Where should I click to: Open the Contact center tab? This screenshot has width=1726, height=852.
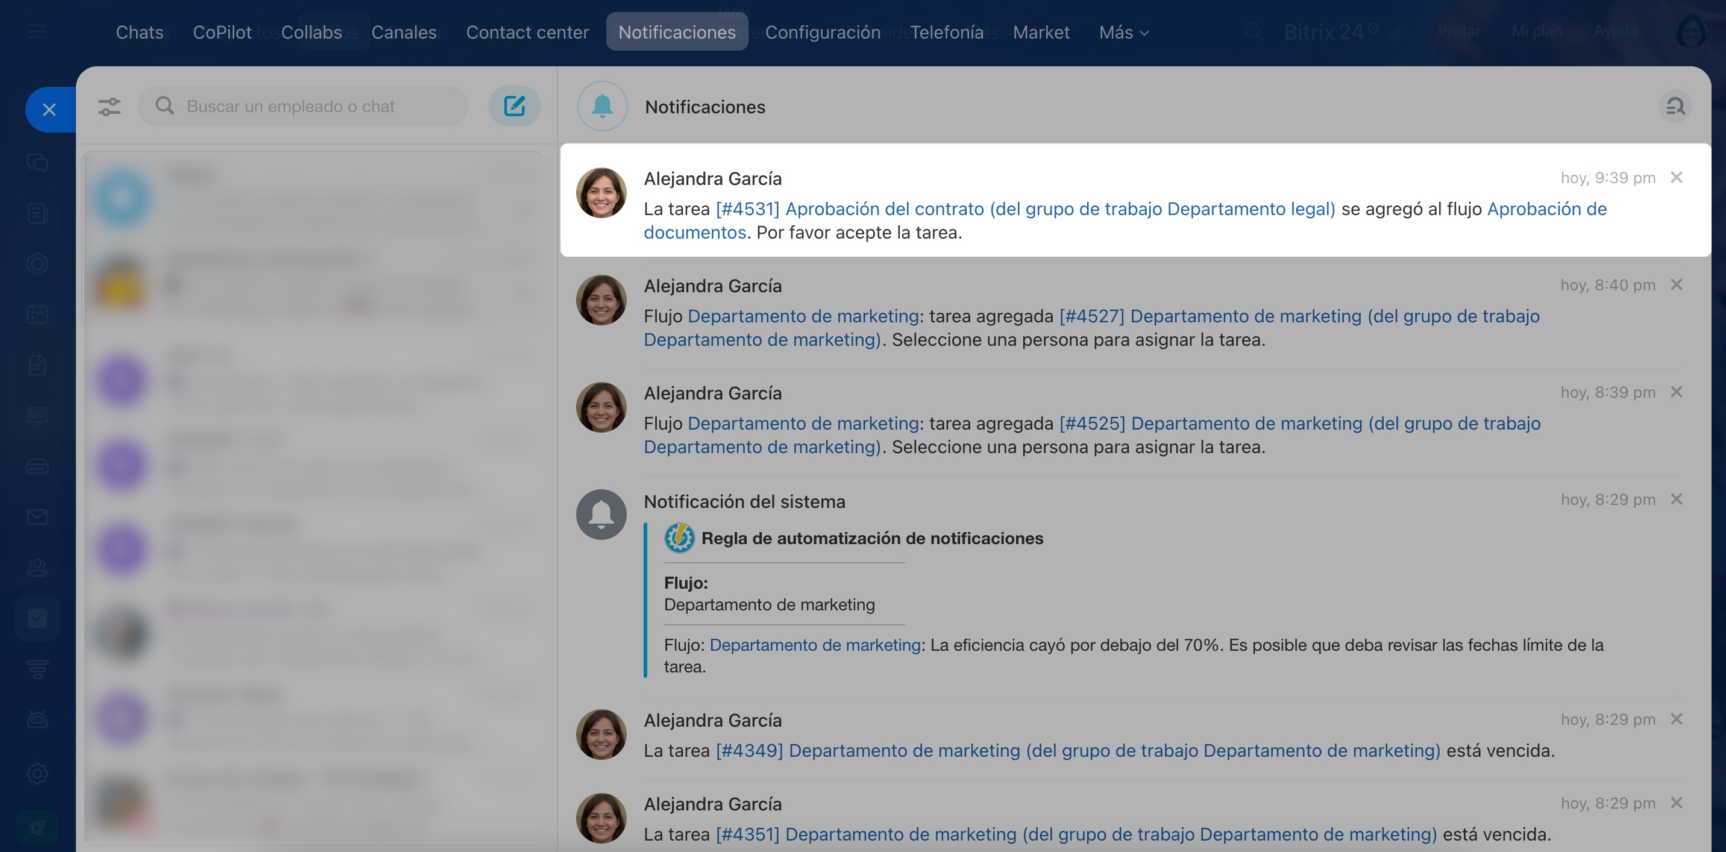[527, 32]
